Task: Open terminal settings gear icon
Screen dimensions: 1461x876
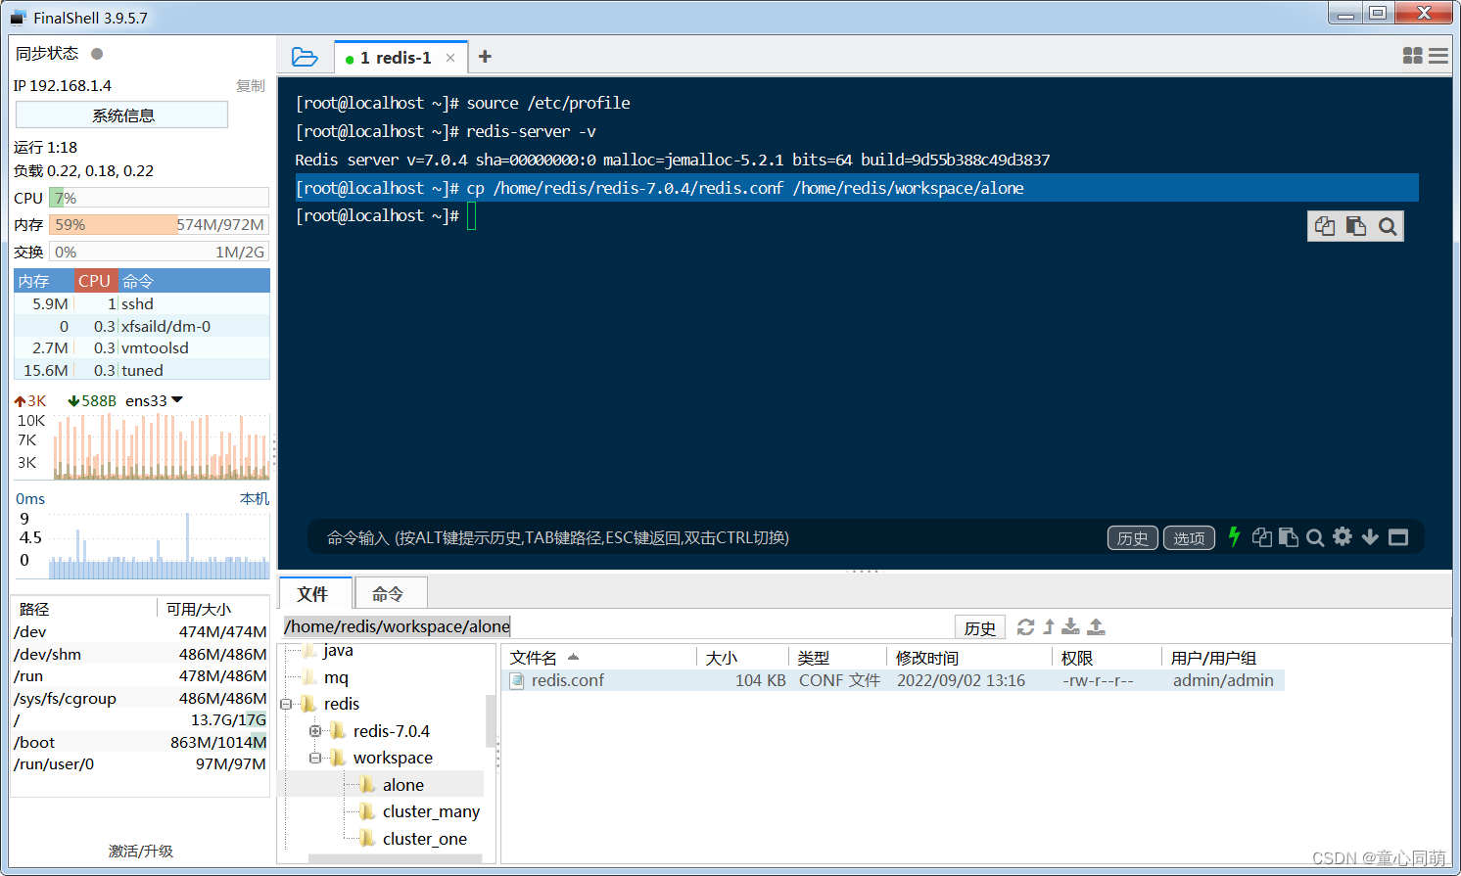Action: pos(1343,536)
